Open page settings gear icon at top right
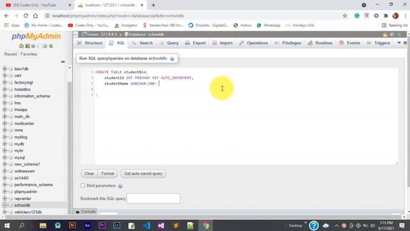 (x=392, y=35)
